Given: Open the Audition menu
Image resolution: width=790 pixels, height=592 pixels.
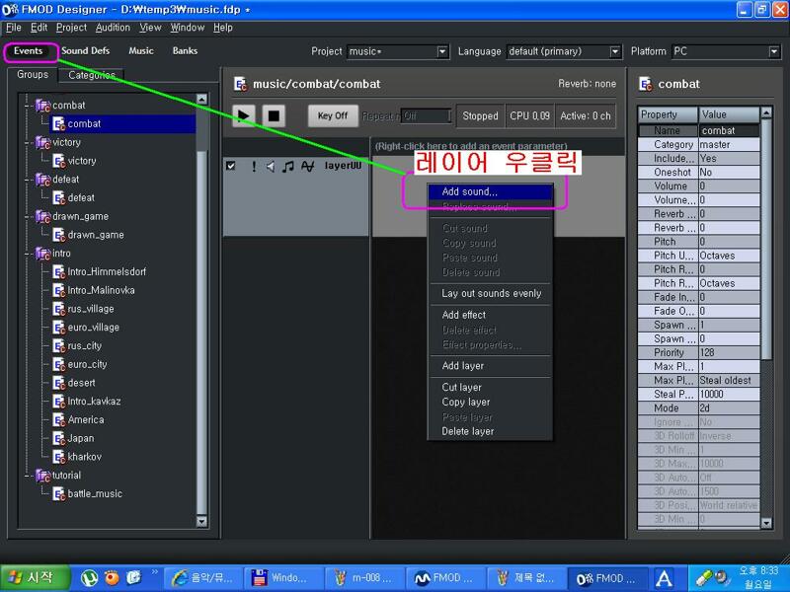Looking at the screenshot, I should 113,28.
